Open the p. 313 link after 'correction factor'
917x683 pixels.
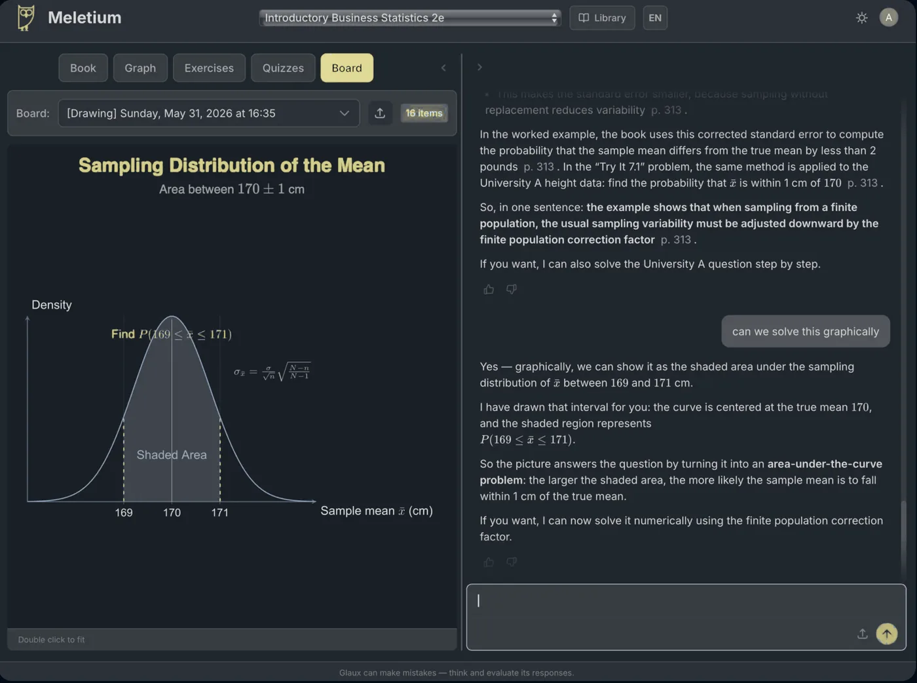point(676,240)
